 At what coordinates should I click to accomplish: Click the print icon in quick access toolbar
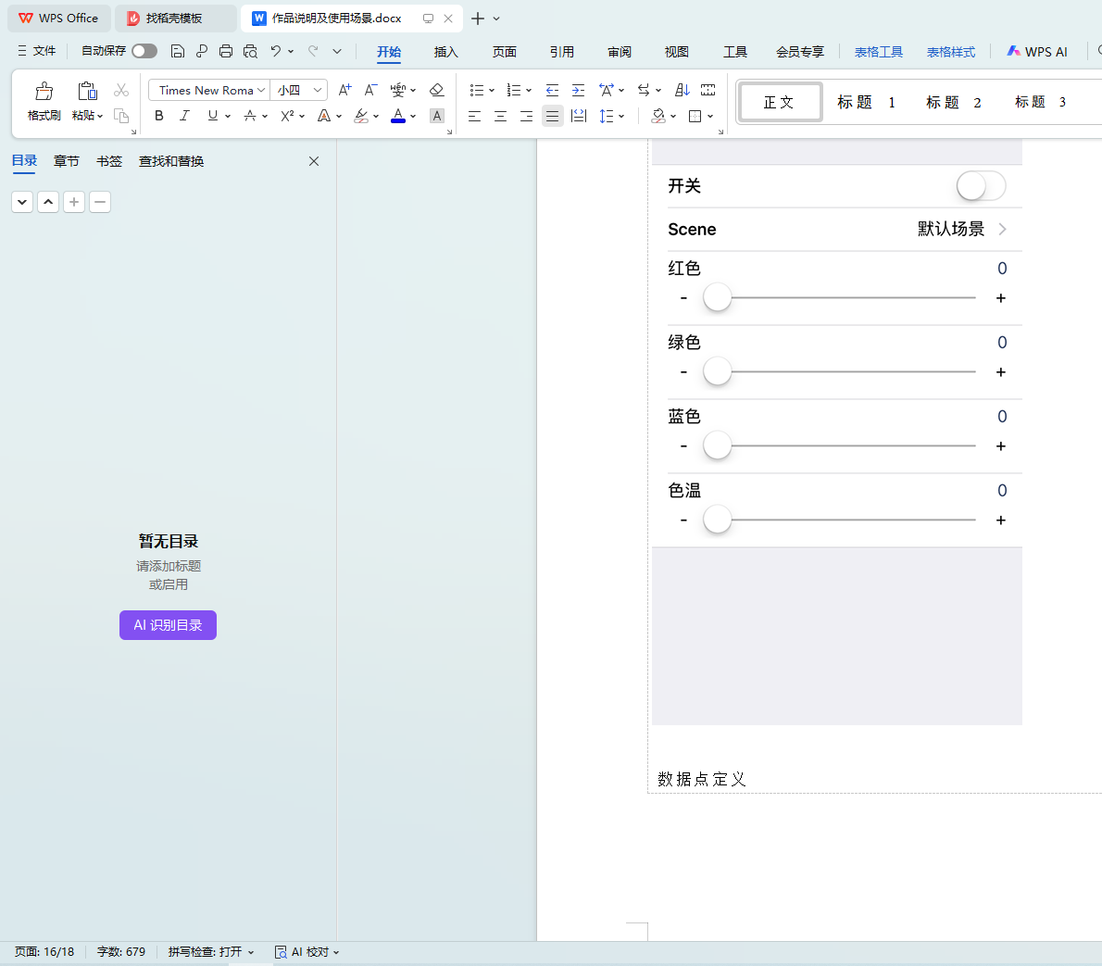(226, 51)
